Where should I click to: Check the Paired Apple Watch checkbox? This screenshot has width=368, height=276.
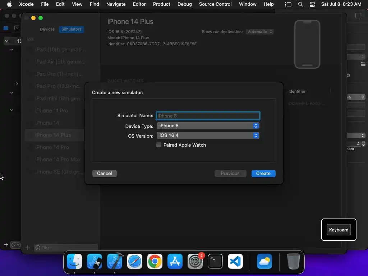(159, 145)
